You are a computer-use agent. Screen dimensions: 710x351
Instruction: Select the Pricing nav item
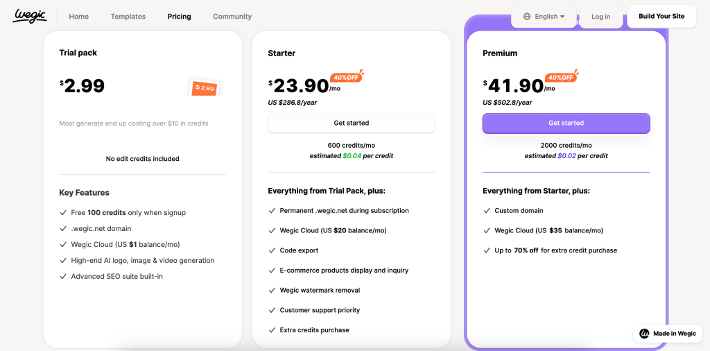180,17
